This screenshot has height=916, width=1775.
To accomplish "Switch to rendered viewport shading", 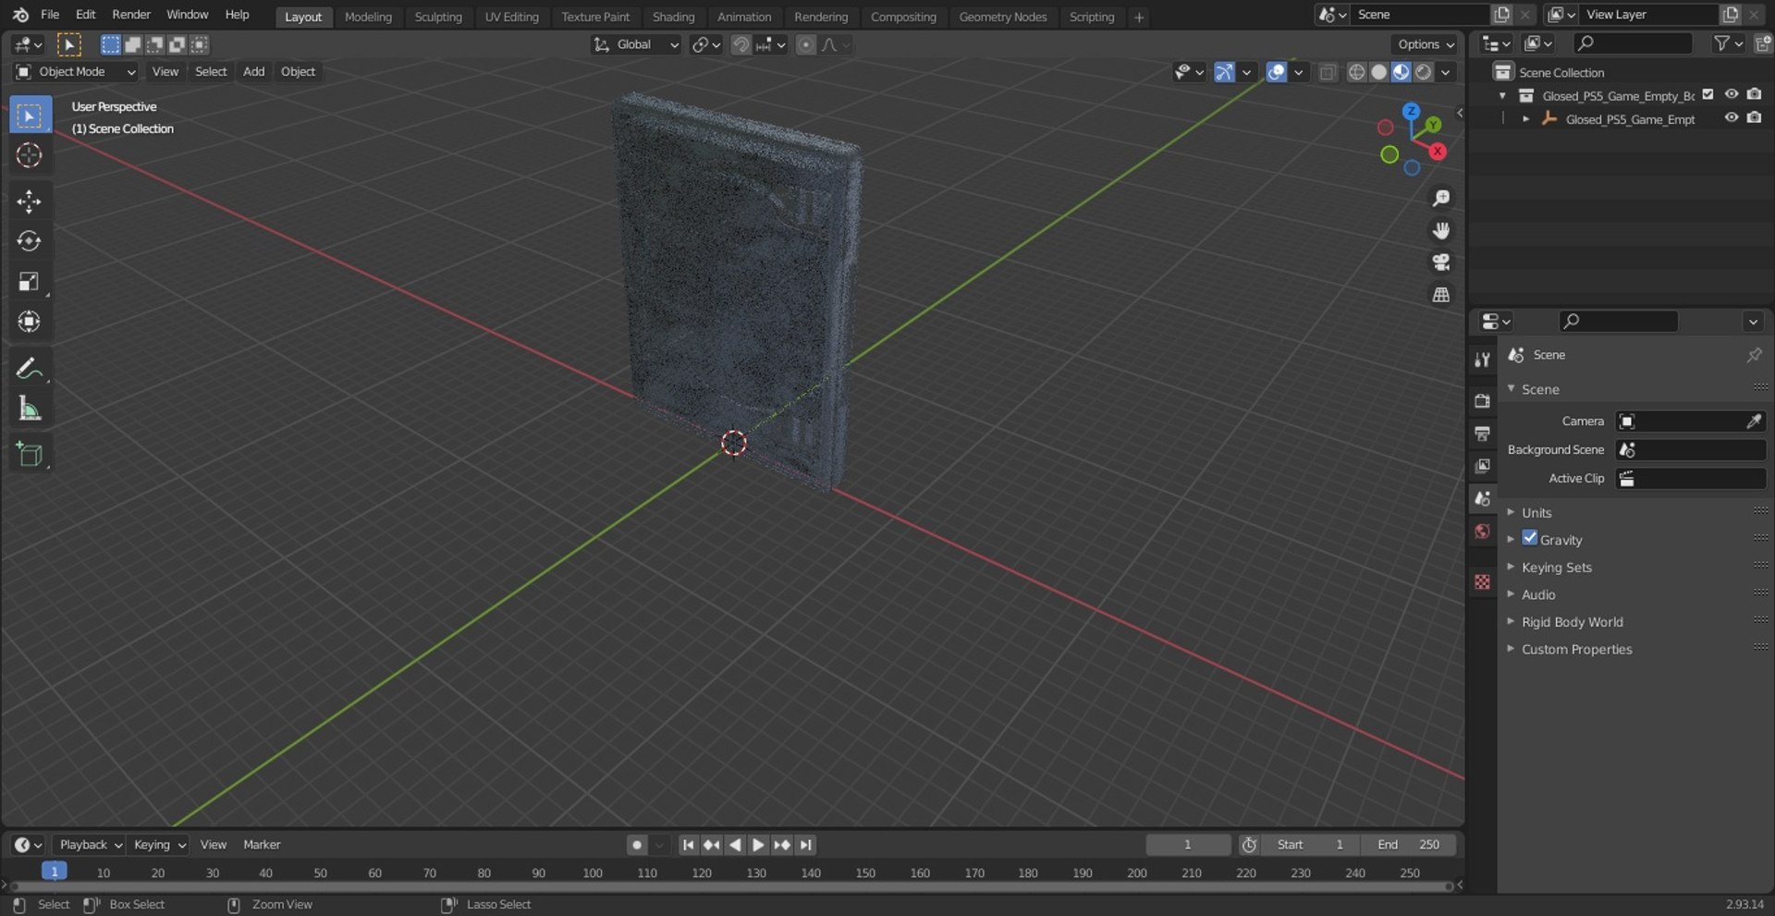I will pos(1424,72).
